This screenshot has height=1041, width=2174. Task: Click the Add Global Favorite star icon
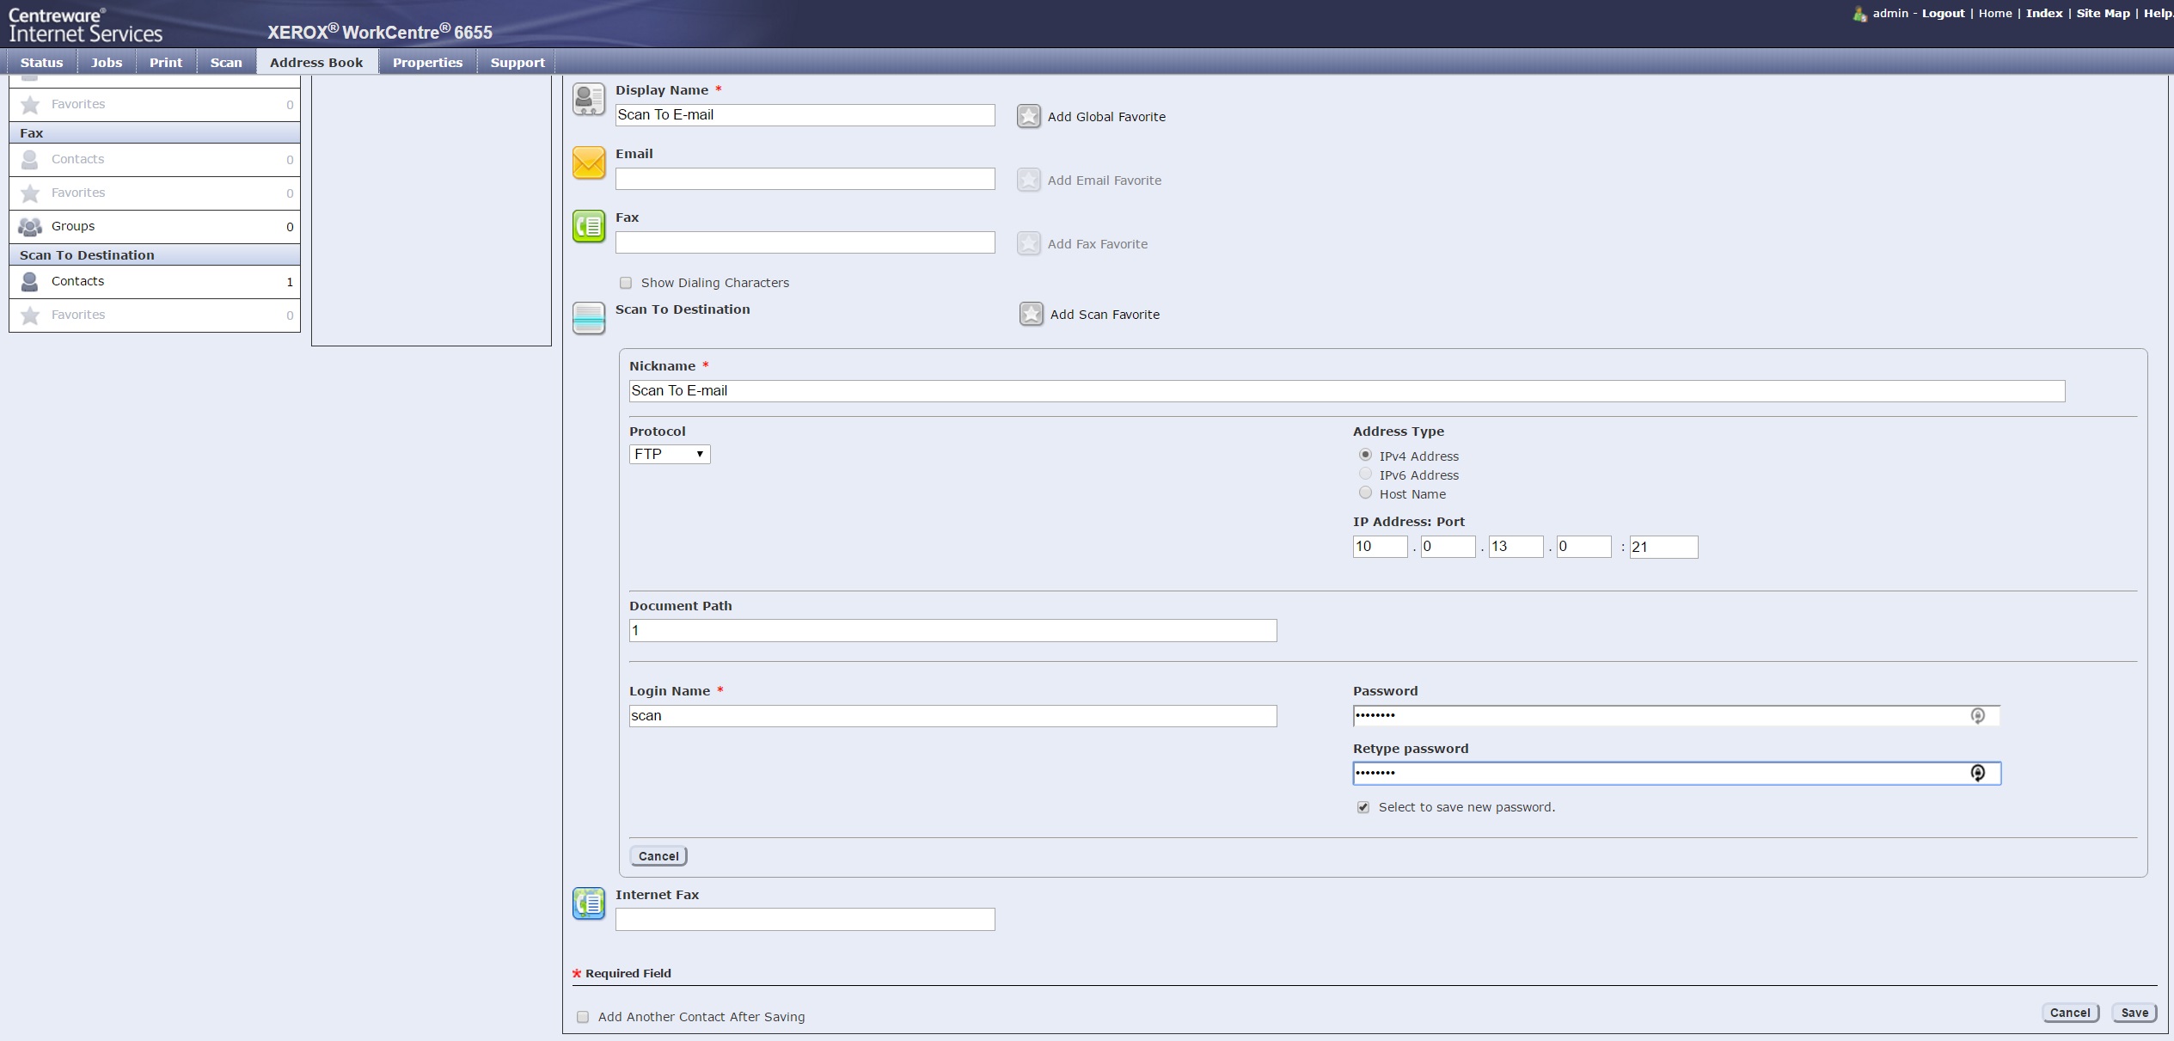(x=1028, y=116)
